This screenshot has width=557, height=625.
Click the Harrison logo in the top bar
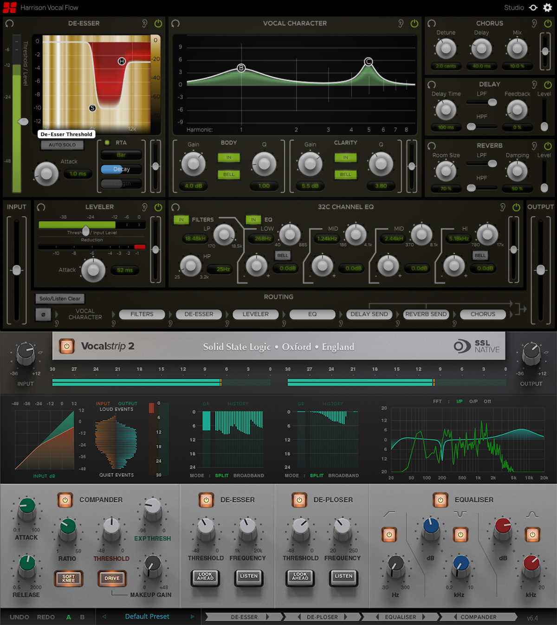click(x=9, y=7)
